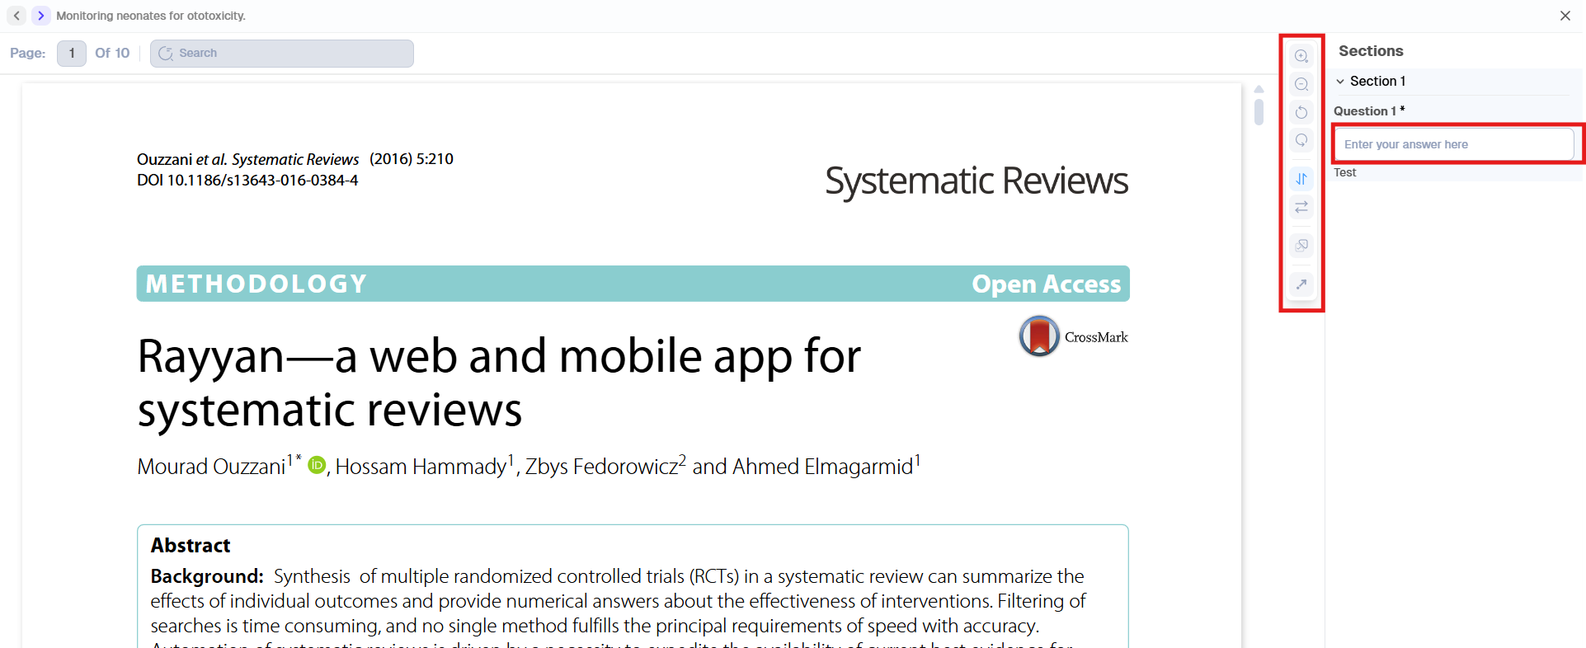Image resolution: width=1586 pixels, height=648 pixels.
Task: Zoom out of the PDF document
Action: pos(1301,84)
